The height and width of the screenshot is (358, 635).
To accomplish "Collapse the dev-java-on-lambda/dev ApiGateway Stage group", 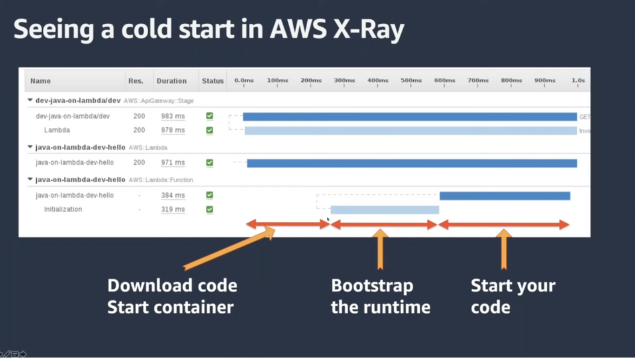I will pos(30,100).
